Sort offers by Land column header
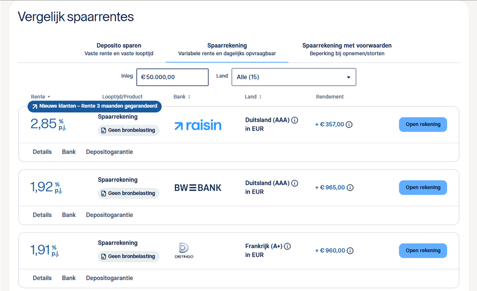477x291 pixels. pos(253,97)
